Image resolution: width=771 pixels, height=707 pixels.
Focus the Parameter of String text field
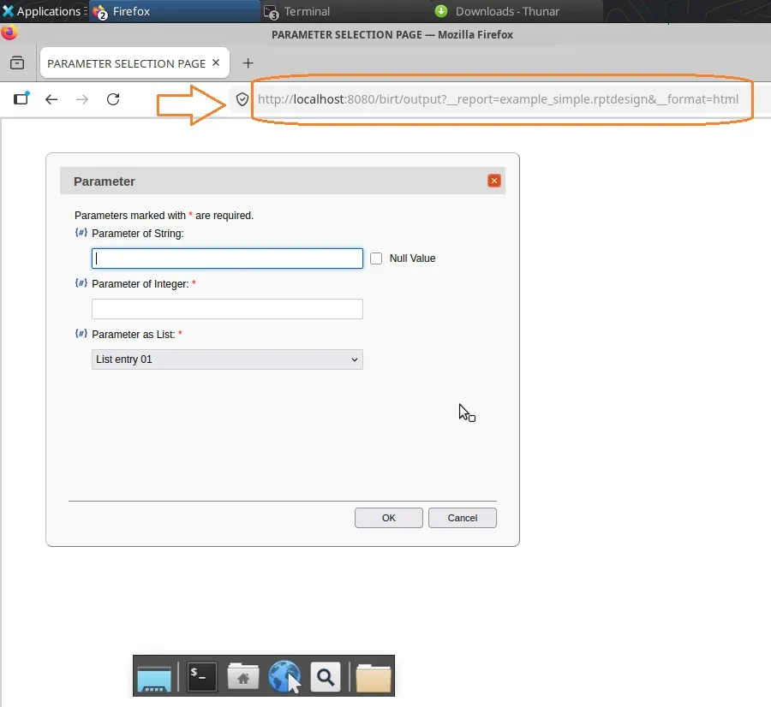pos(227,258)
